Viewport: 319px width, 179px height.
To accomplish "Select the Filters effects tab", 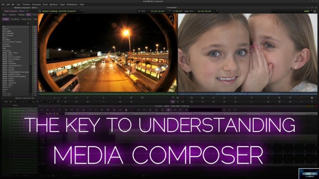I will (6, 19).
